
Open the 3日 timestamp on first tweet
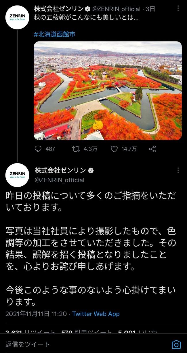tap(150, 9)
